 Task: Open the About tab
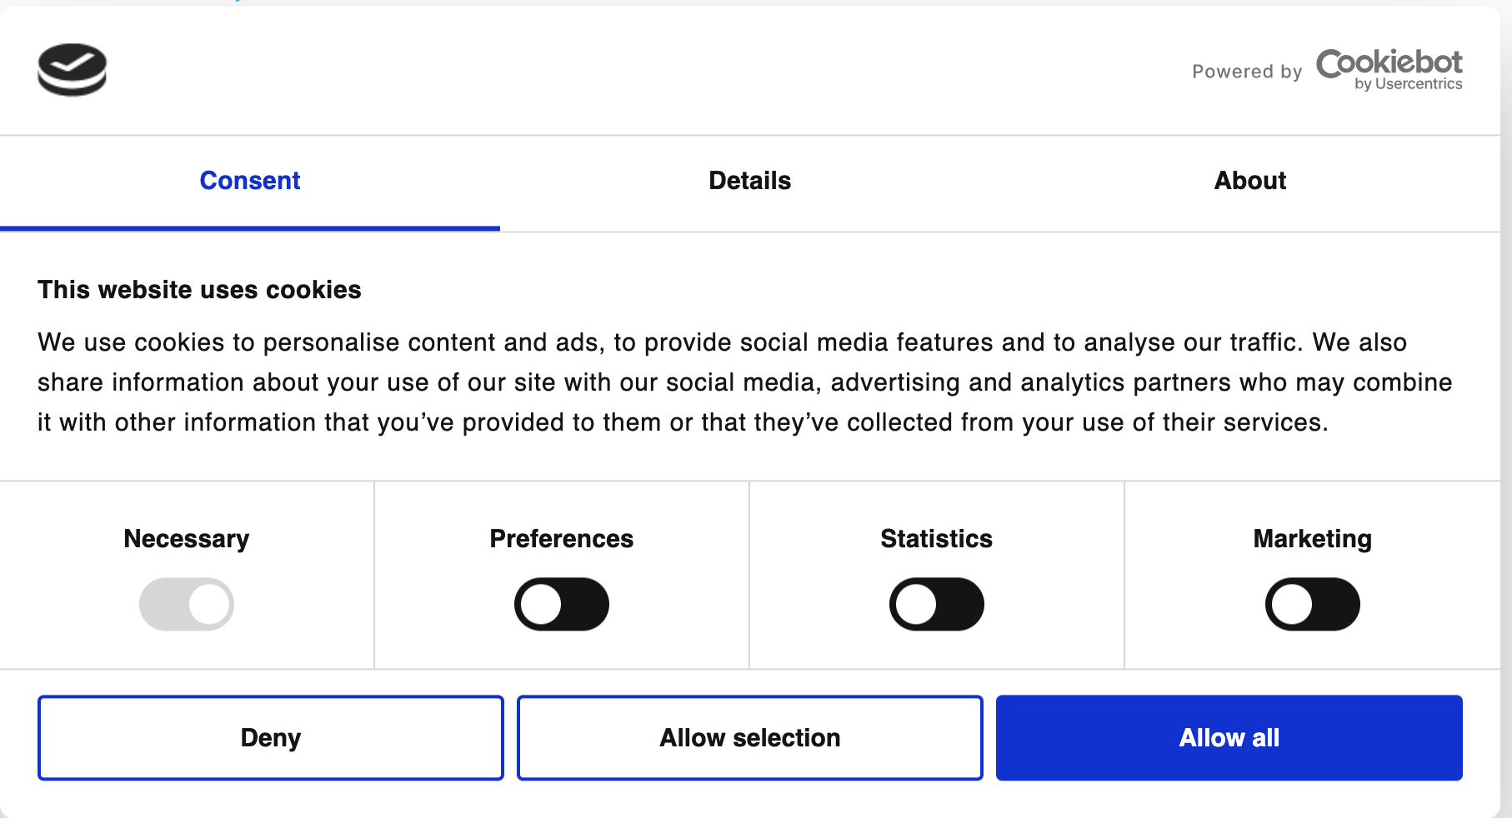coord(1250,181)
